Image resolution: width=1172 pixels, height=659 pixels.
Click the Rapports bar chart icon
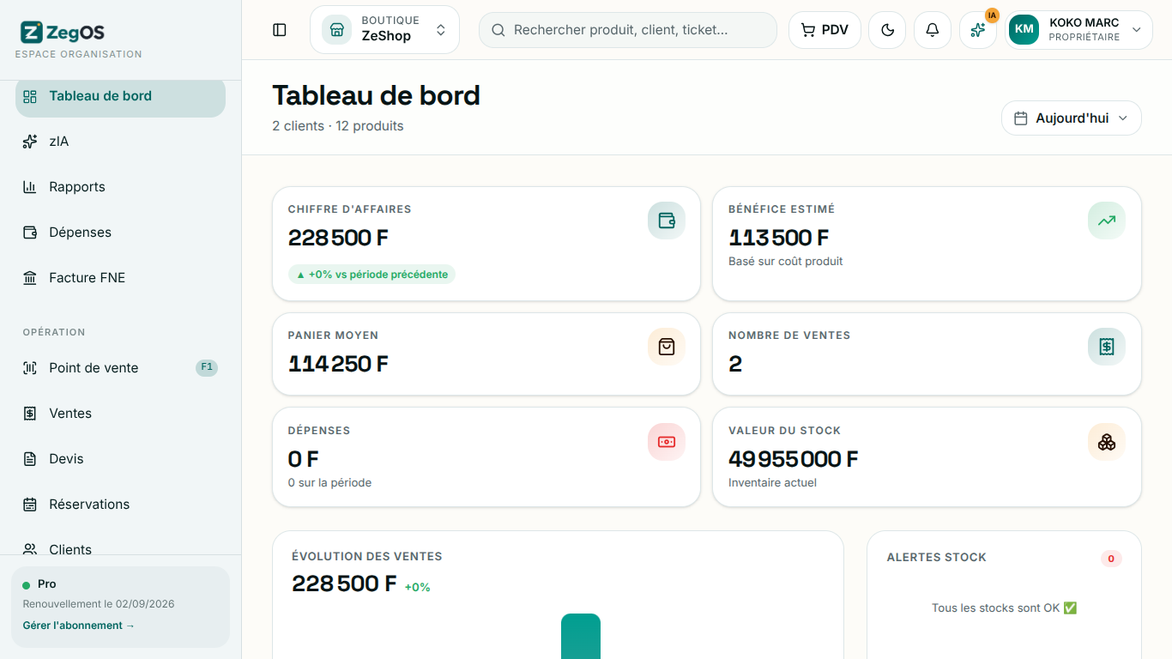coord(30,187)
